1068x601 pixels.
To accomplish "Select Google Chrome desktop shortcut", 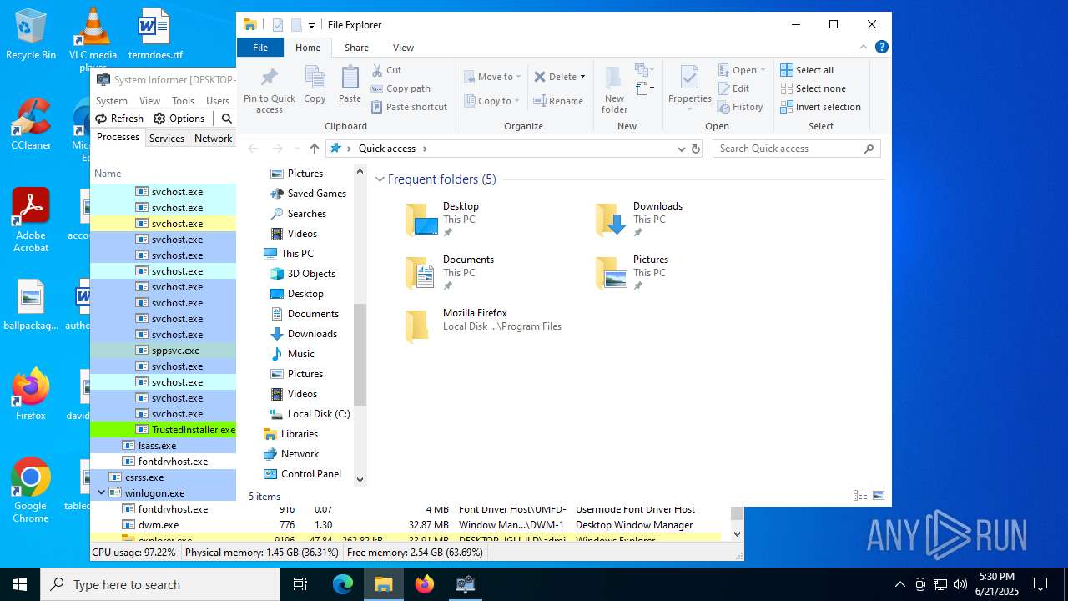I will tap(31, 490).
